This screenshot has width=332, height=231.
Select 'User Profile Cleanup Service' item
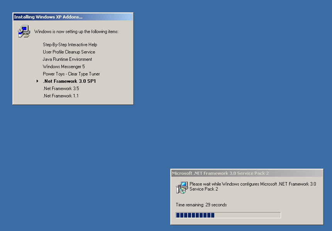coord(69,52)
